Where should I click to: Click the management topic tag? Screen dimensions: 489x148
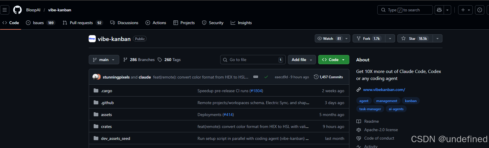(387, 101)
